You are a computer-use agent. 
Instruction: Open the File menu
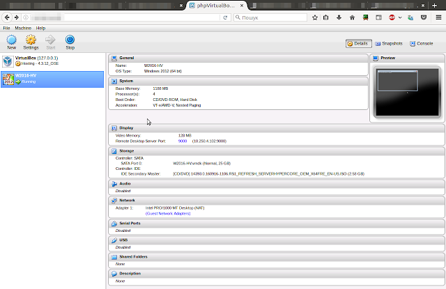6,28
